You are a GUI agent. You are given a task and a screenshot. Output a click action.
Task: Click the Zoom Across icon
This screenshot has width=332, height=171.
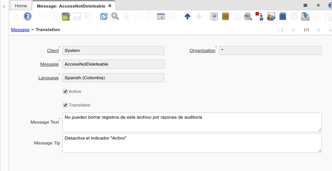[x=248, y=16]
